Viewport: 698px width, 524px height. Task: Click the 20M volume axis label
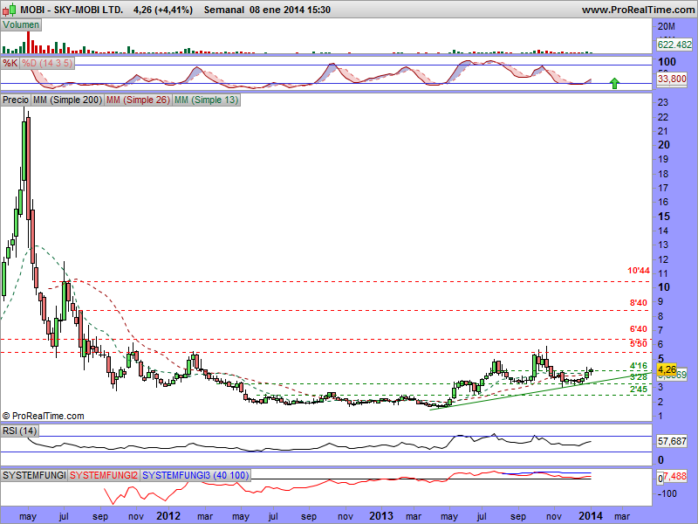click(x=667, y=26)
